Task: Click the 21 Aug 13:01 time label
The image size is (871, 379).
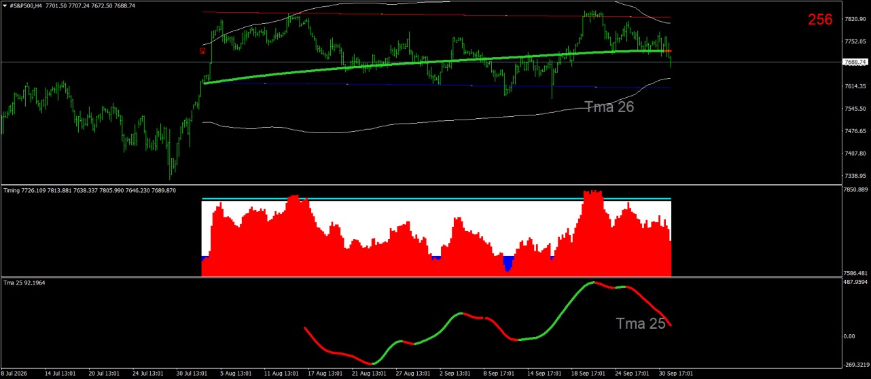Action: point(370,374)
